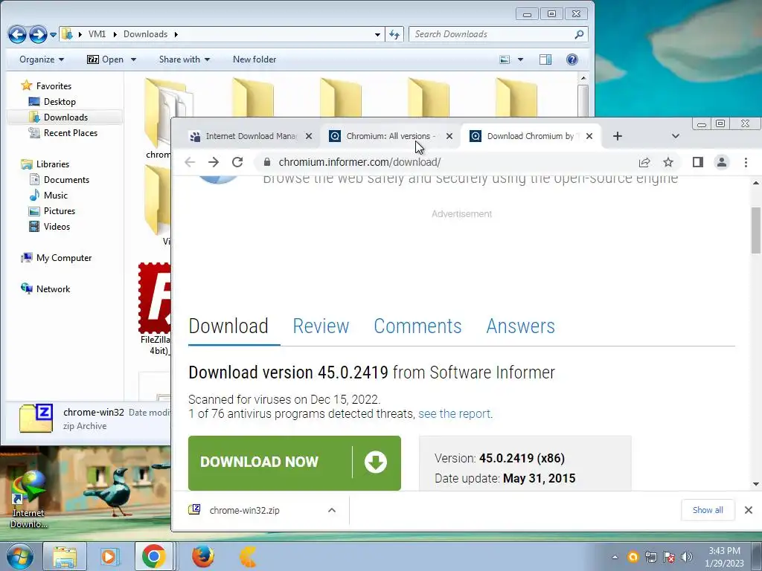The image size is (762, 571).
Task: Click Windows Media Player taskbar icon
Action: 109,556
